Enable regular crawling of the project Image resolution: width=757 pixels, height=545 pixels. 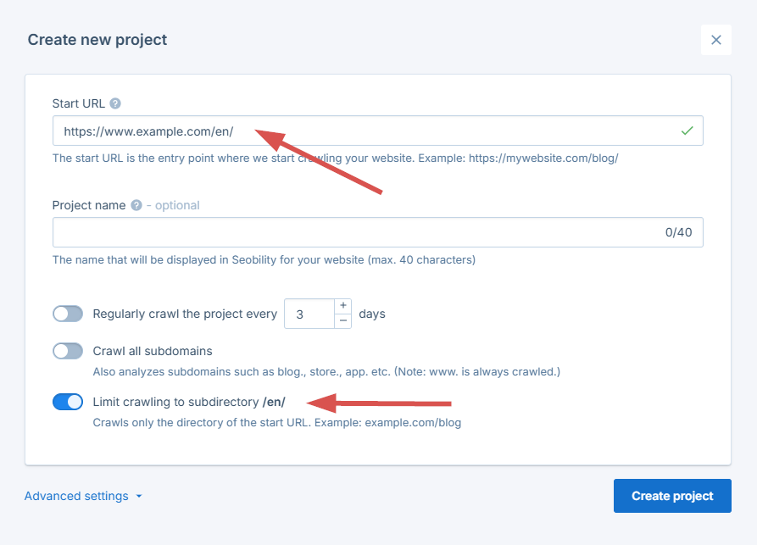(x=68, y=314)
